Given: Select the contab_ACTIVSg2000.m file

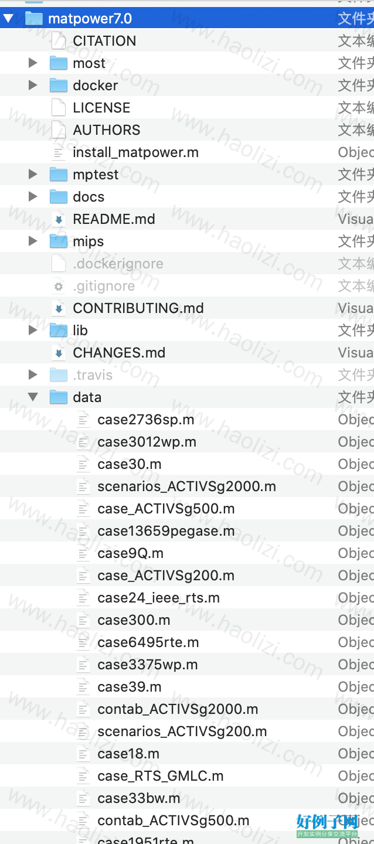Looking at the screenshot, I should click(x=178, y=709).
